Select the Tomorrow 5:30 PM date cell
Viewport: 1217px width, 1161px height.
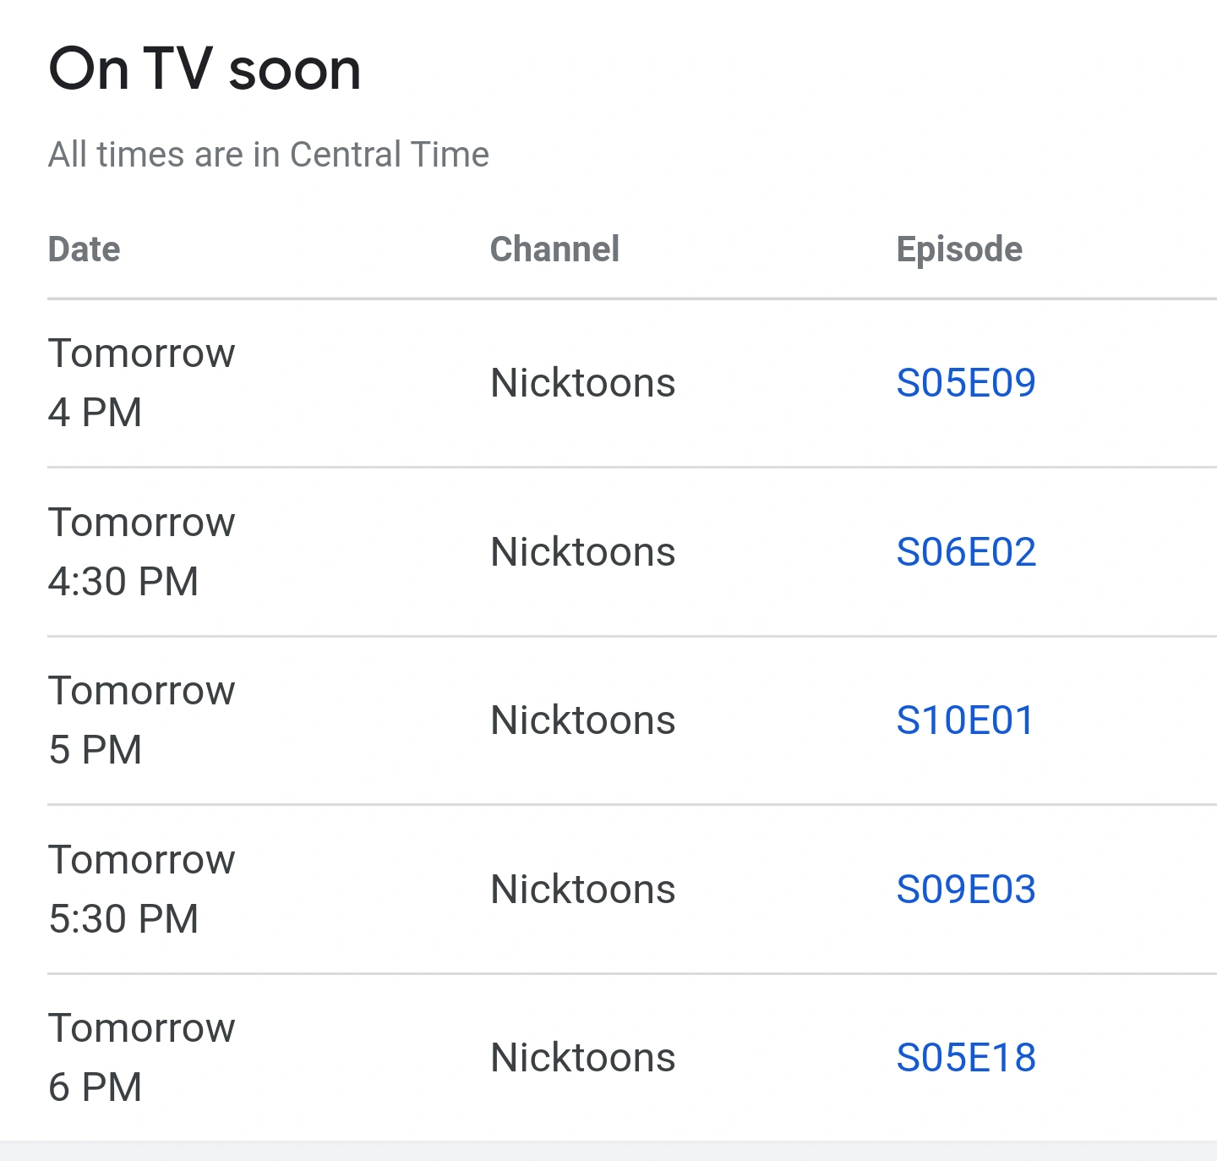point(141,890)
